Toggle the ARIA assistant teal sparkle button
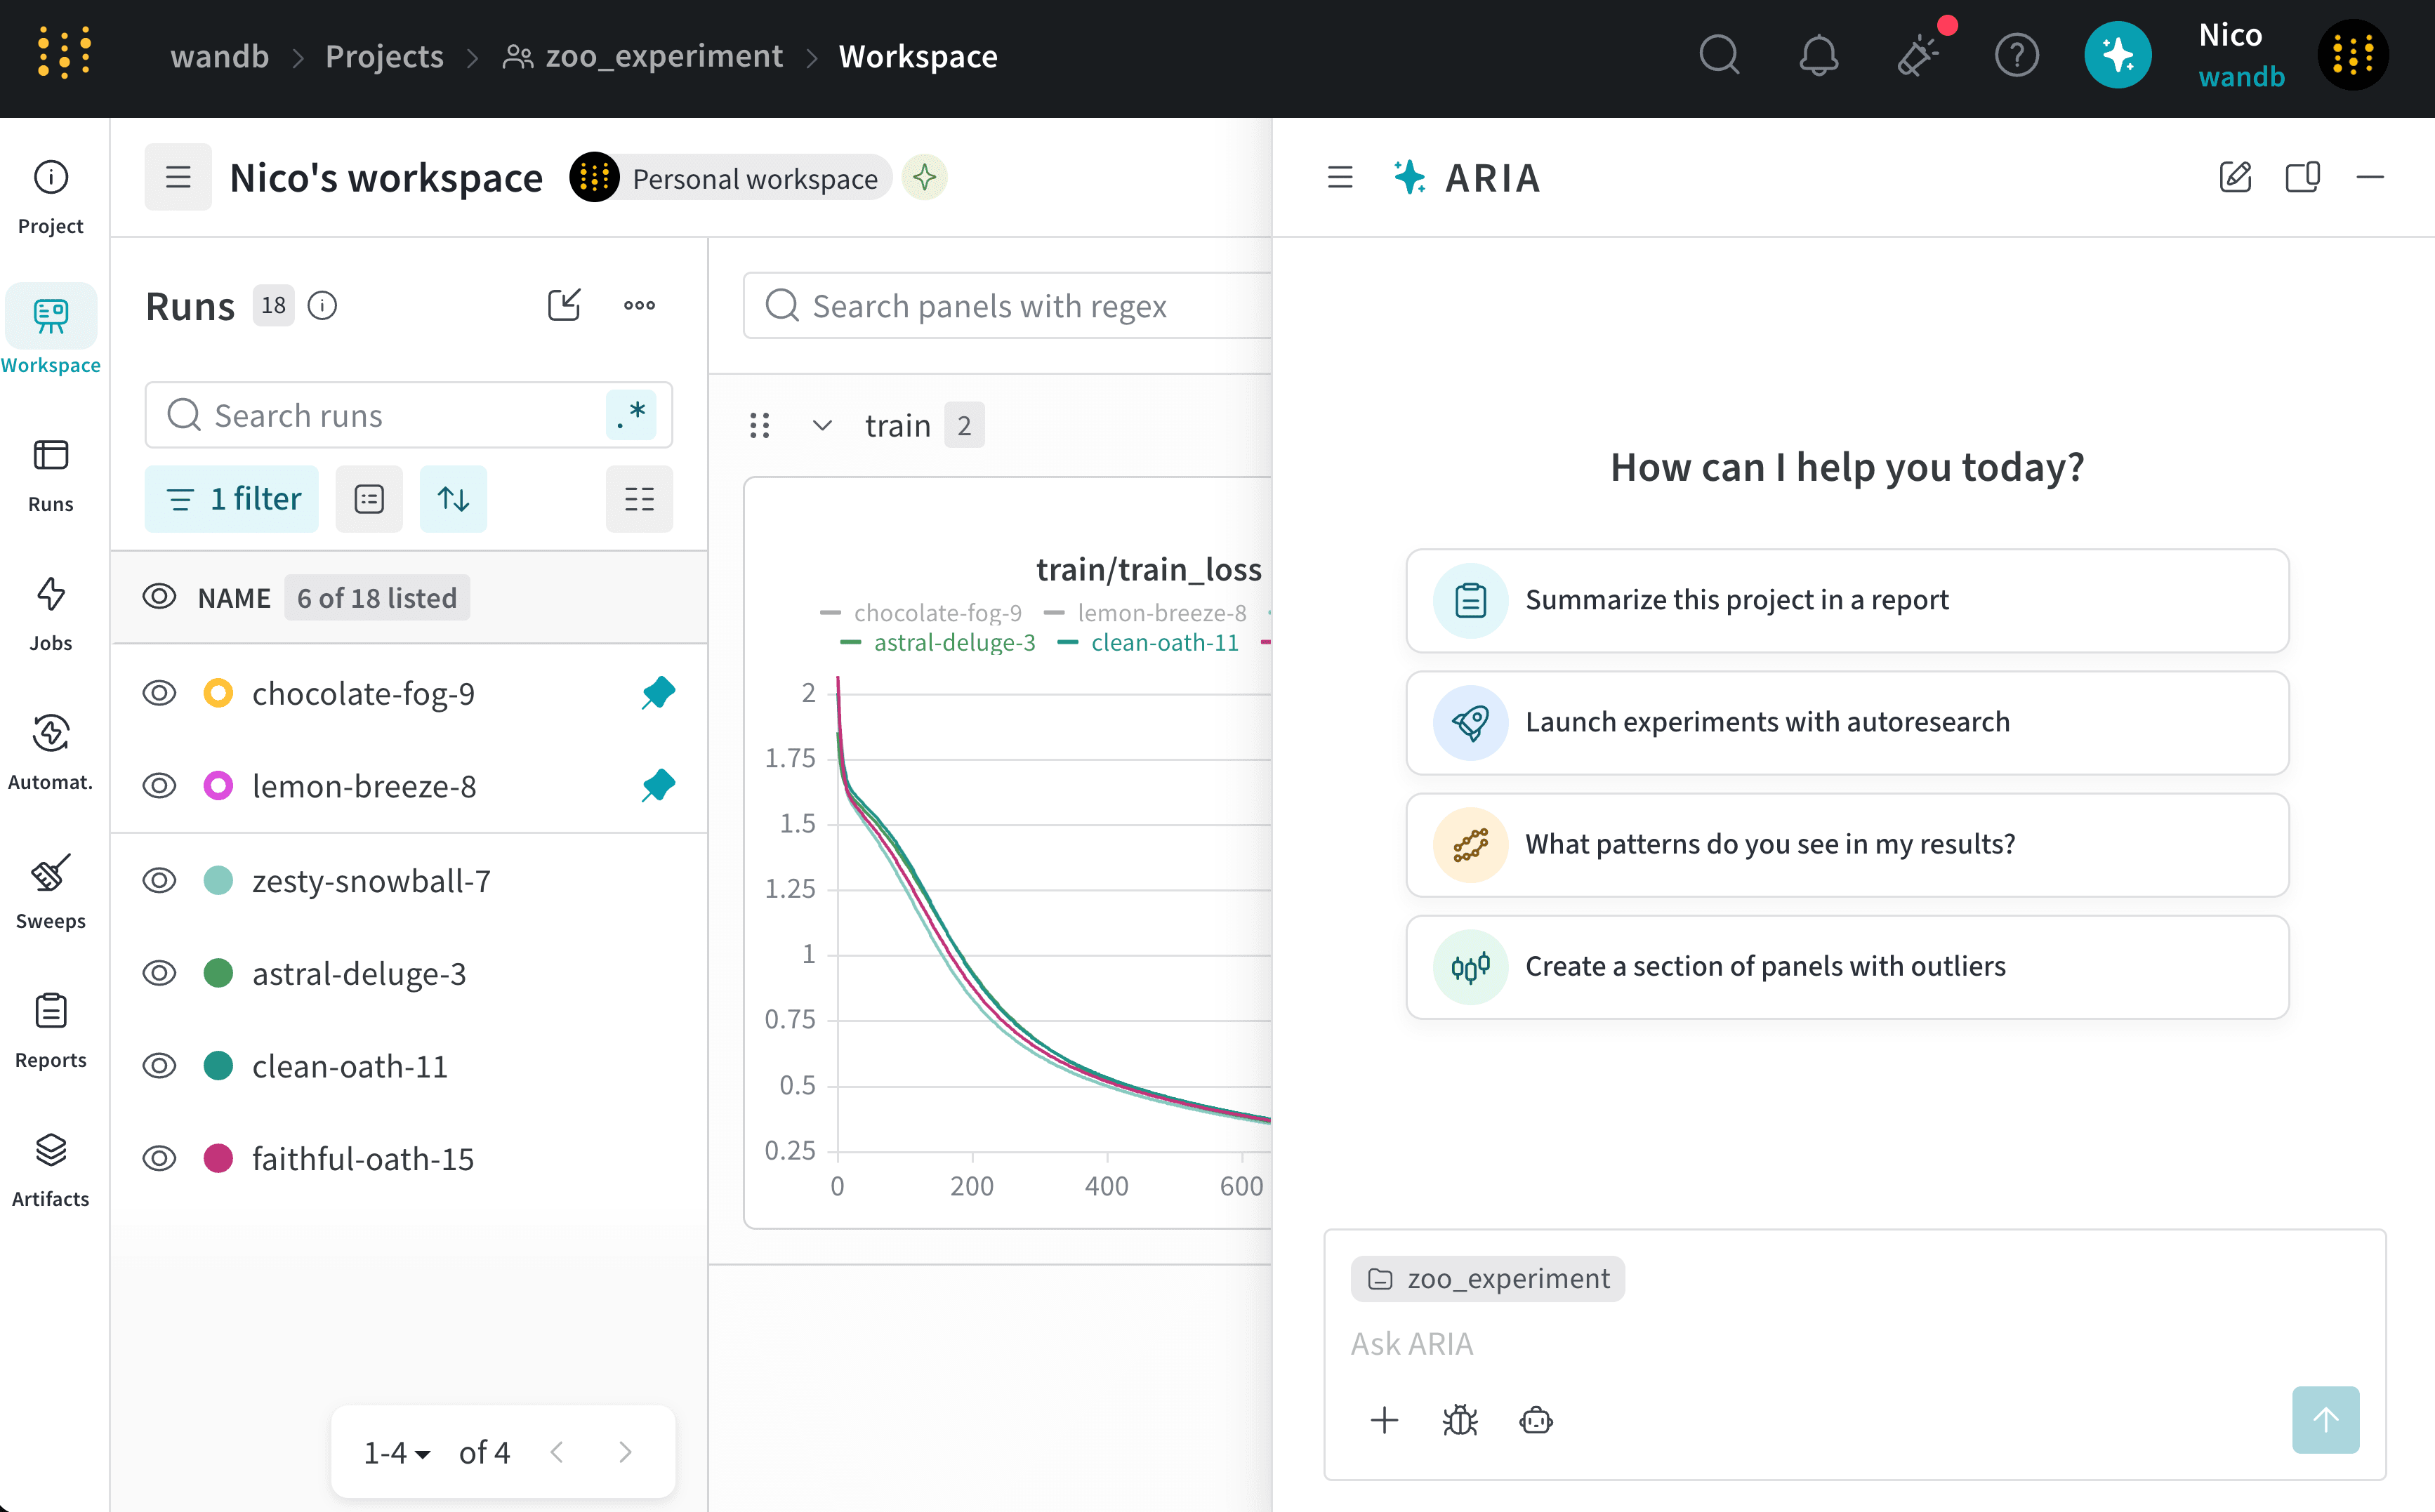 (x=2118, y=55)
